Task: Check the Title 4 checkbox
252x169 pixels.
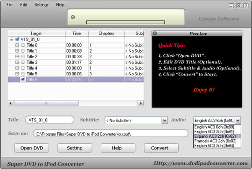Action: point(23,68)
